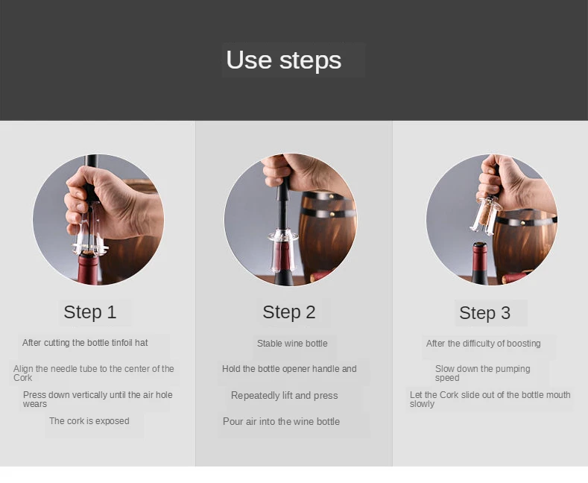Click "After the difficulty of boosting" text
The height and width of the screenshot is (483, 588).
[484, 344]
